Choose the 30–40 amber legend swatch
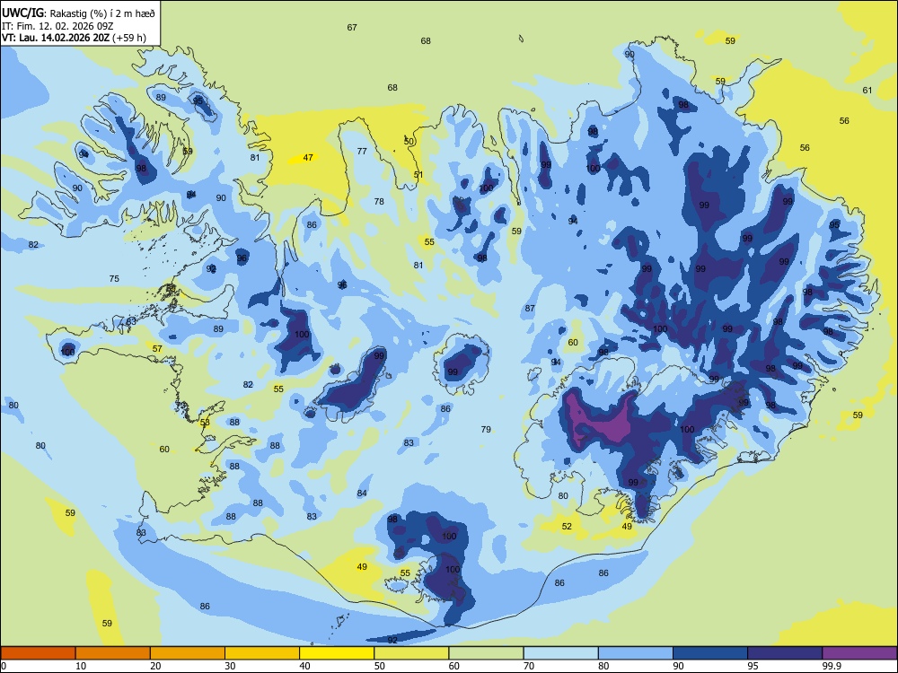898x673 pixels. pos(262,653)
